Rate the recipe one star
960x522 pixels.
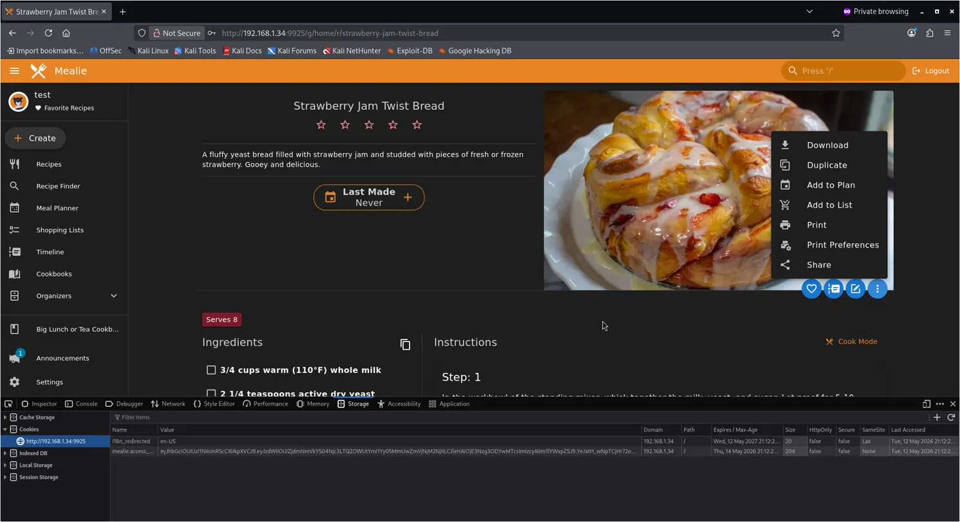click(x=321, y=125)
